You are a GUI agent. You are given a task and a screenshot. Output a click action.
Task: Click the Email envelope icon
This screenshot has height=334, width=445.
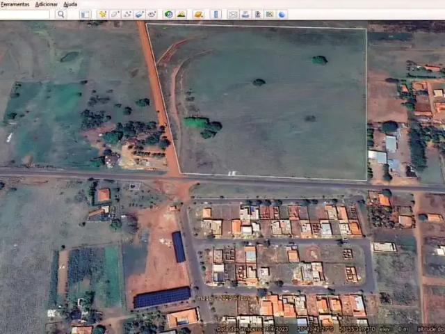click(233, 14)
